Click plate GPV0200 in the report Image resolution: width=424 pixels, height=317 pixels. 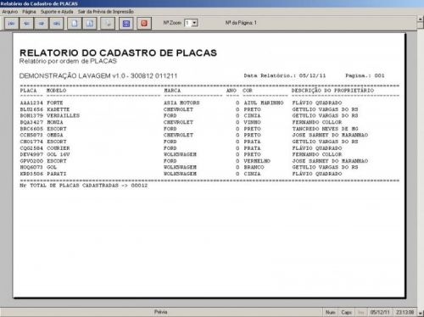click(x=31, y=161)
